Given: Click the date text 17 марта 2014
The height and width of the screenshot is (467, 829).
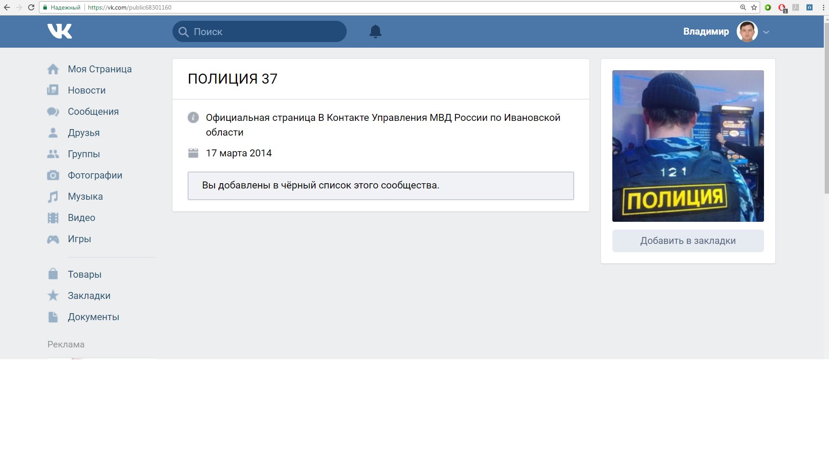Looking at the screenshot, I should tap(239, 153).
